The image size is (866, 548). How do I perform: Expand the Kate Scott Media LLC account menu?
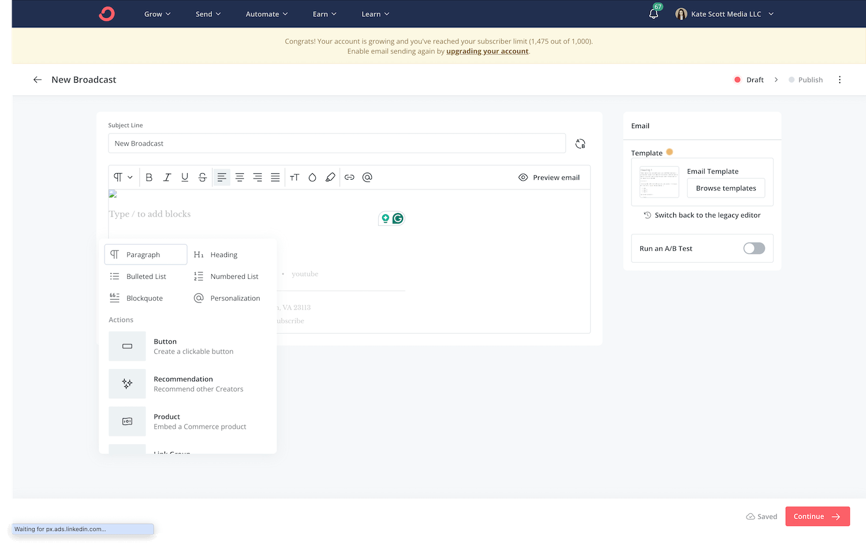click(x=724, y=14)
